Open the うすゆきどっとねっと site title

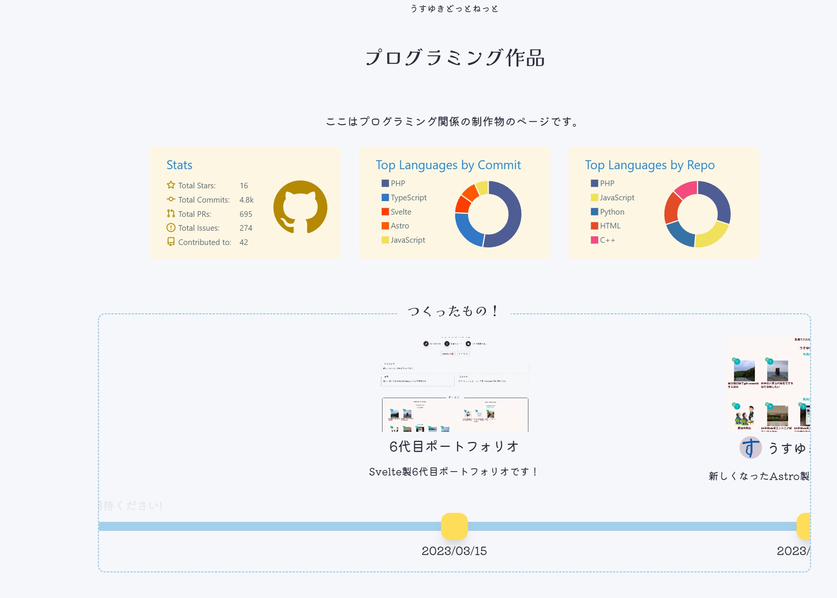(455, 8)
